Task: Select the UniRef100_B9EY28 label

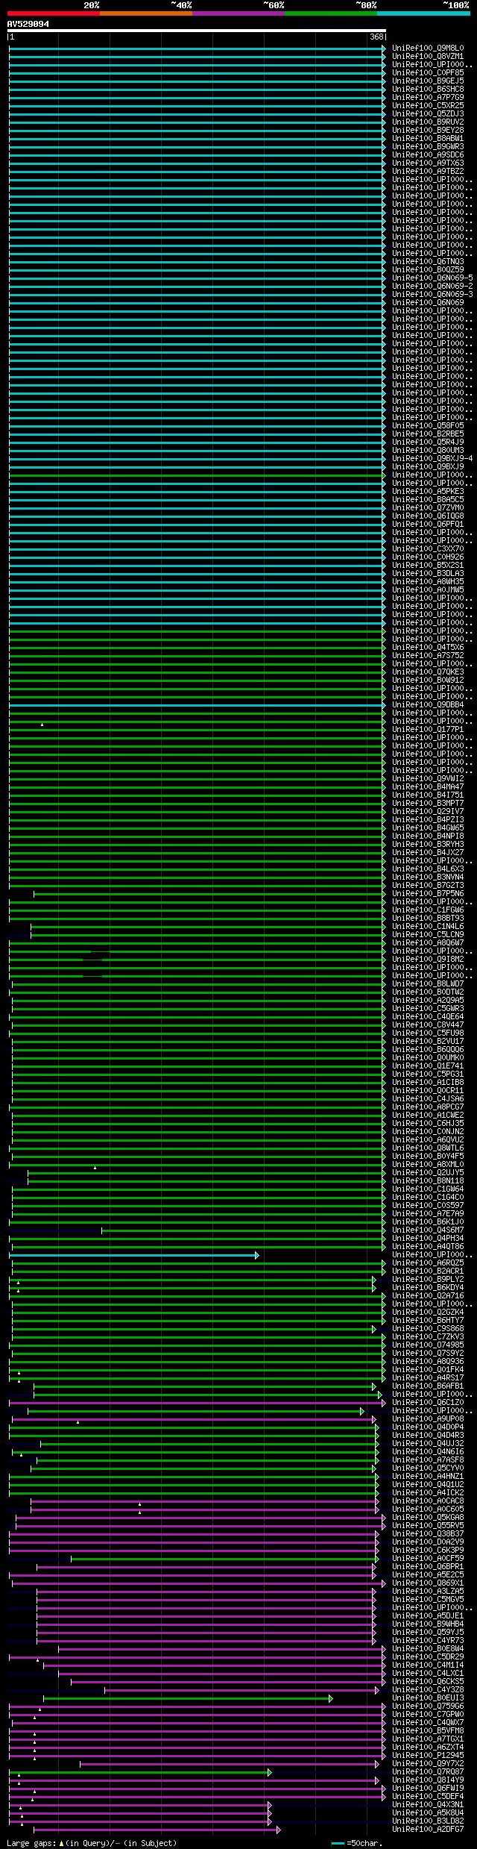Action: coord(428,131)
